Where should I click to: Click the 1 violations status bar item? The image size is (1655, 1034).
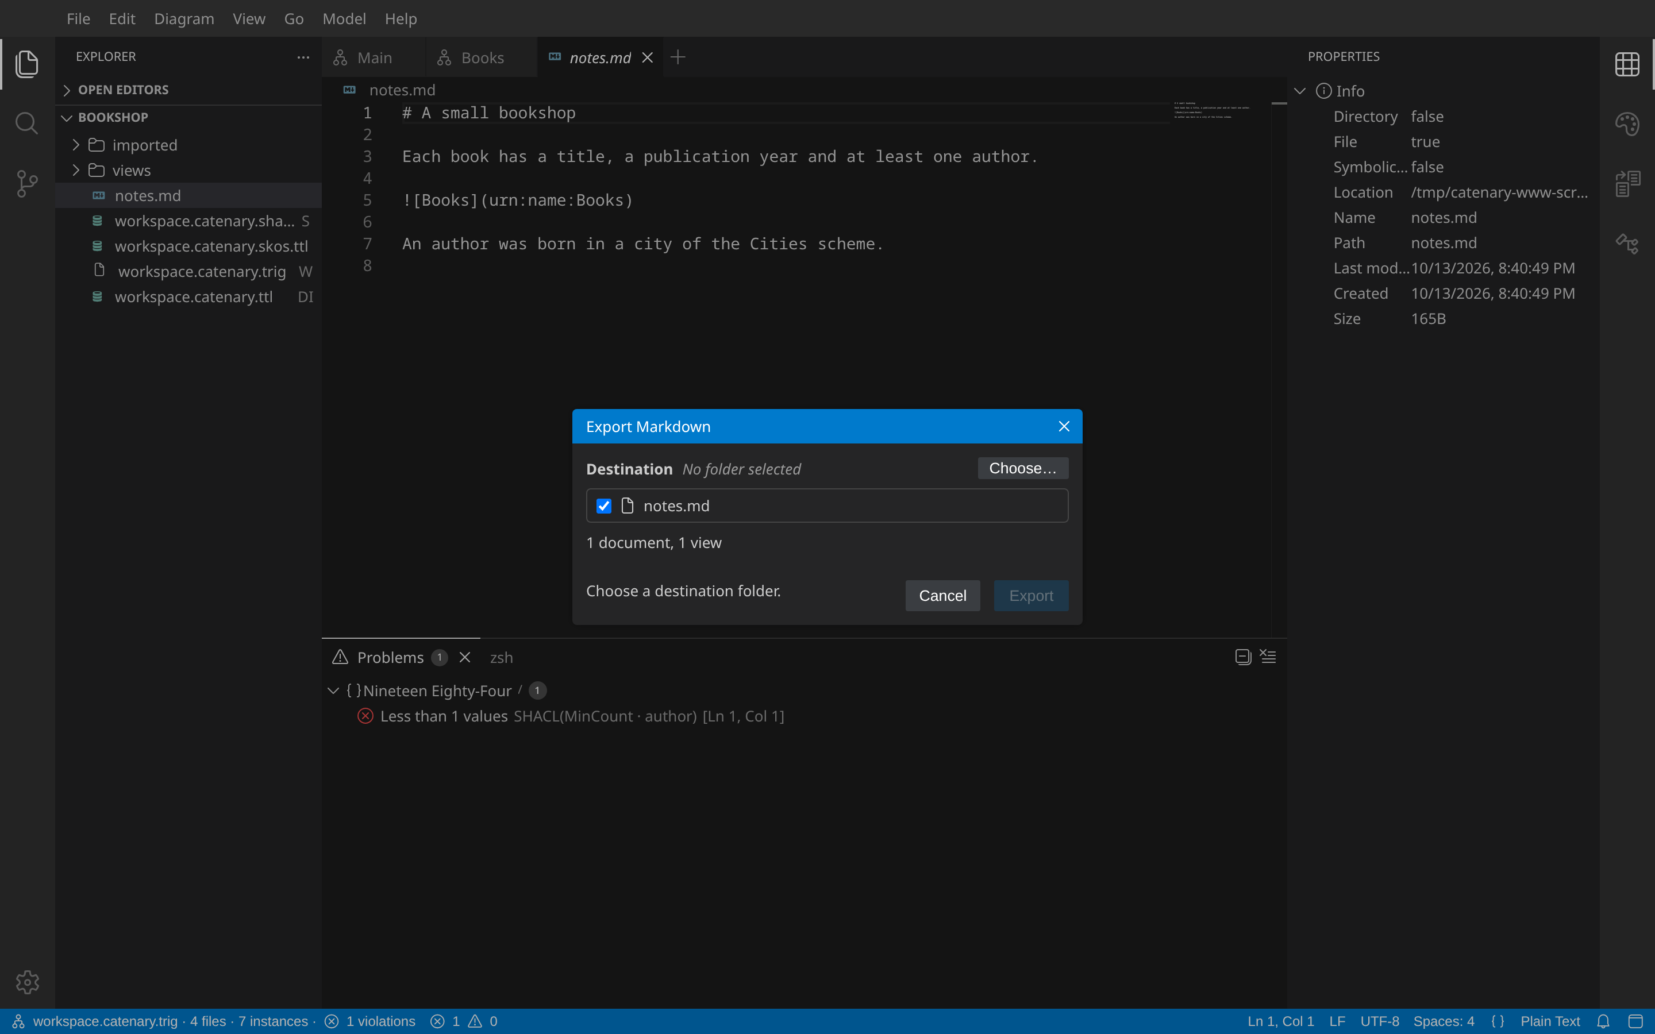(370, 1022)
